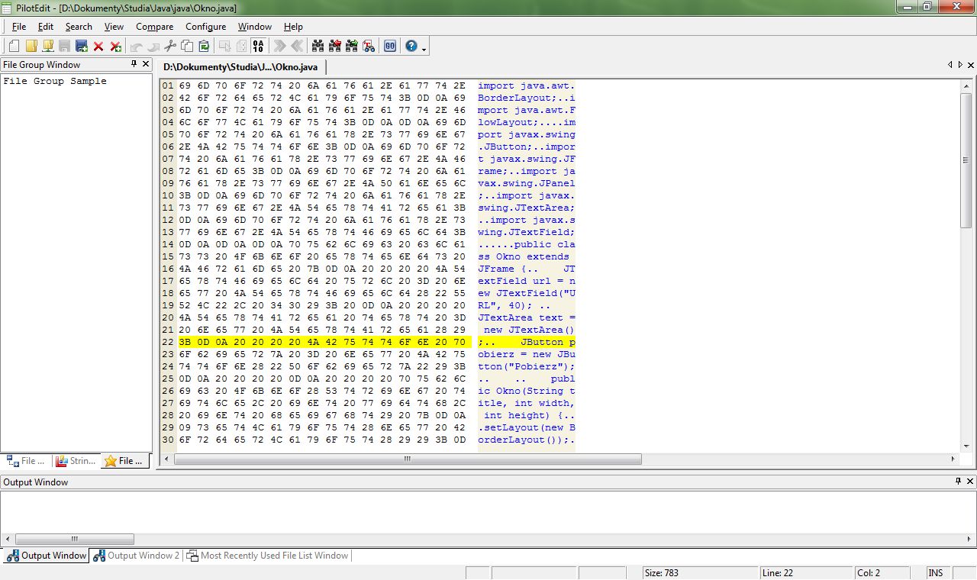The width and height of the screenshot is (977, 580).
Task: Click the blue Help question mark icon
Action: pos(411,47)
